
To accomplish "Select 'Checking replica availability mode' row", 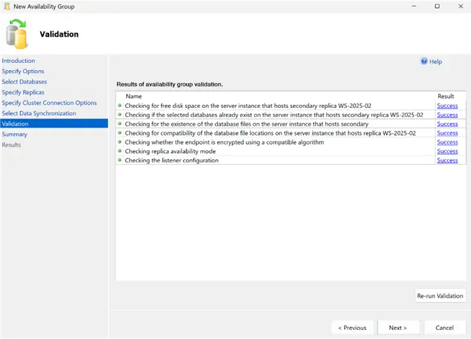I will click(170, 151).
